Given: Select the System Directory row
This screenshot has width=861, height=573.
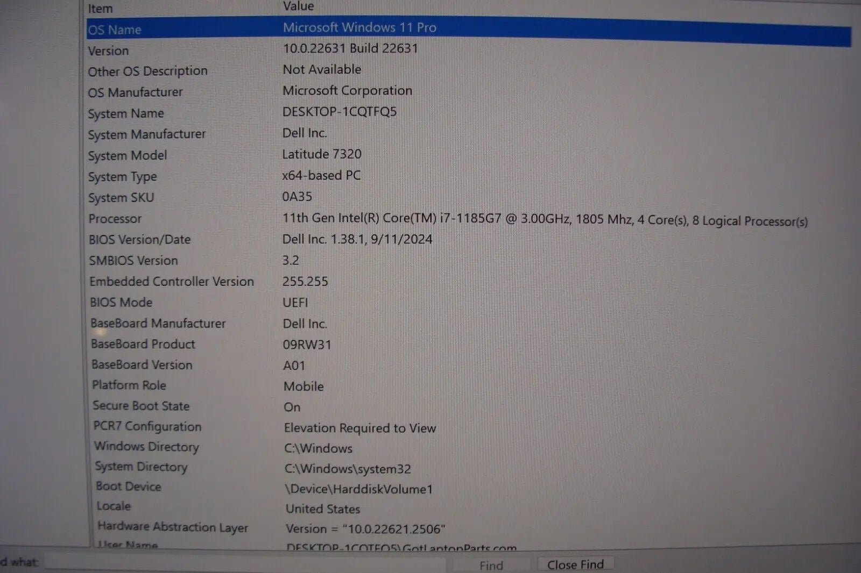Looking at the screenshot, I should coord(142,467).
